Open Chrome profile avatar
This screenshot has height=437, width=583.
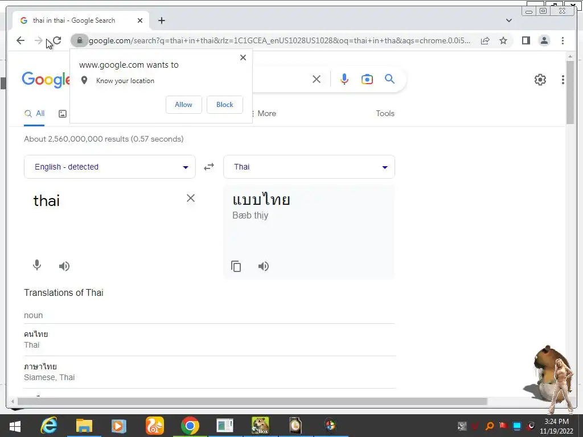coord(544,40)
